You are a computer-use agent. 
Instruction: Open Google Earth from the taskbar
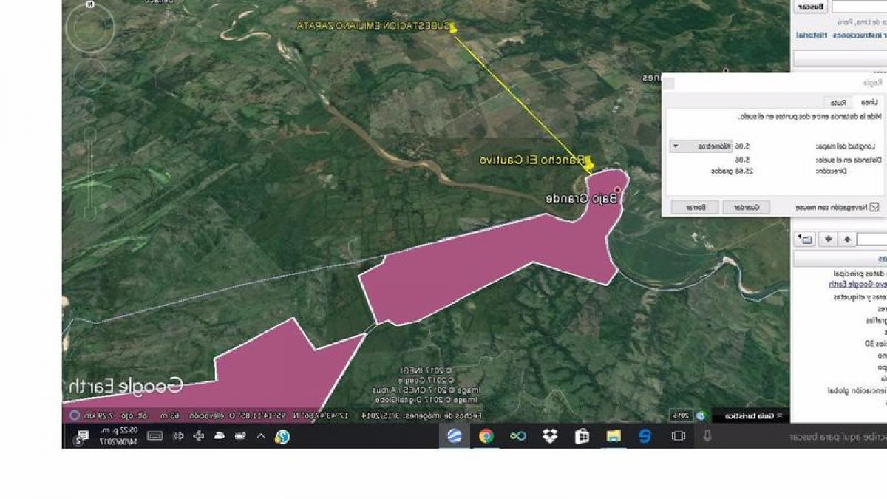point(455,435)
